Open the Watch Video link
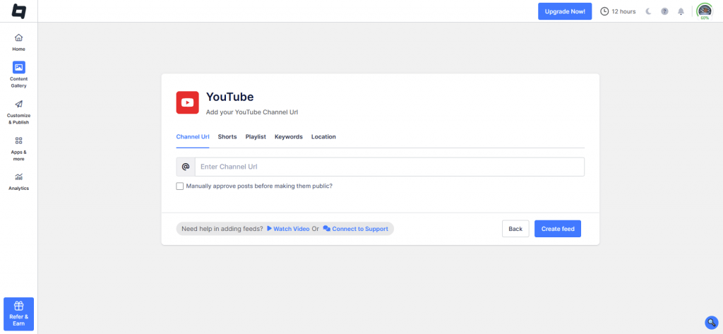Image resolution: width=723 pixels, height=334 pixels. pos(288,229)
